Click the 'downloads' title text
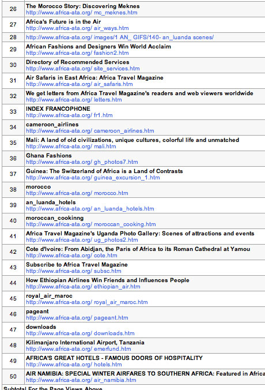The height and width of the screenshot is (390, 265). pos(41,327)
